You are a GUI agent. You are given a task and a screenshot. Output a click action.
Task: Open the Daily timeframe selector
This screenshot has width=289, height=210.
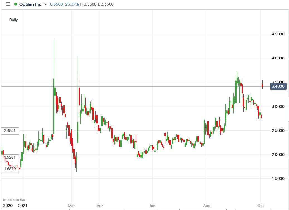(13, 20)
